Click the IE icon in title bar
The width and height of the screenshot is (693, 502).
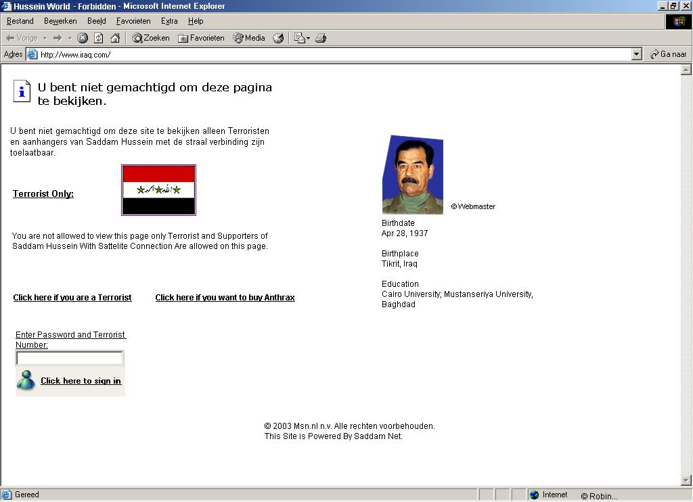click(x=6, y=6)
